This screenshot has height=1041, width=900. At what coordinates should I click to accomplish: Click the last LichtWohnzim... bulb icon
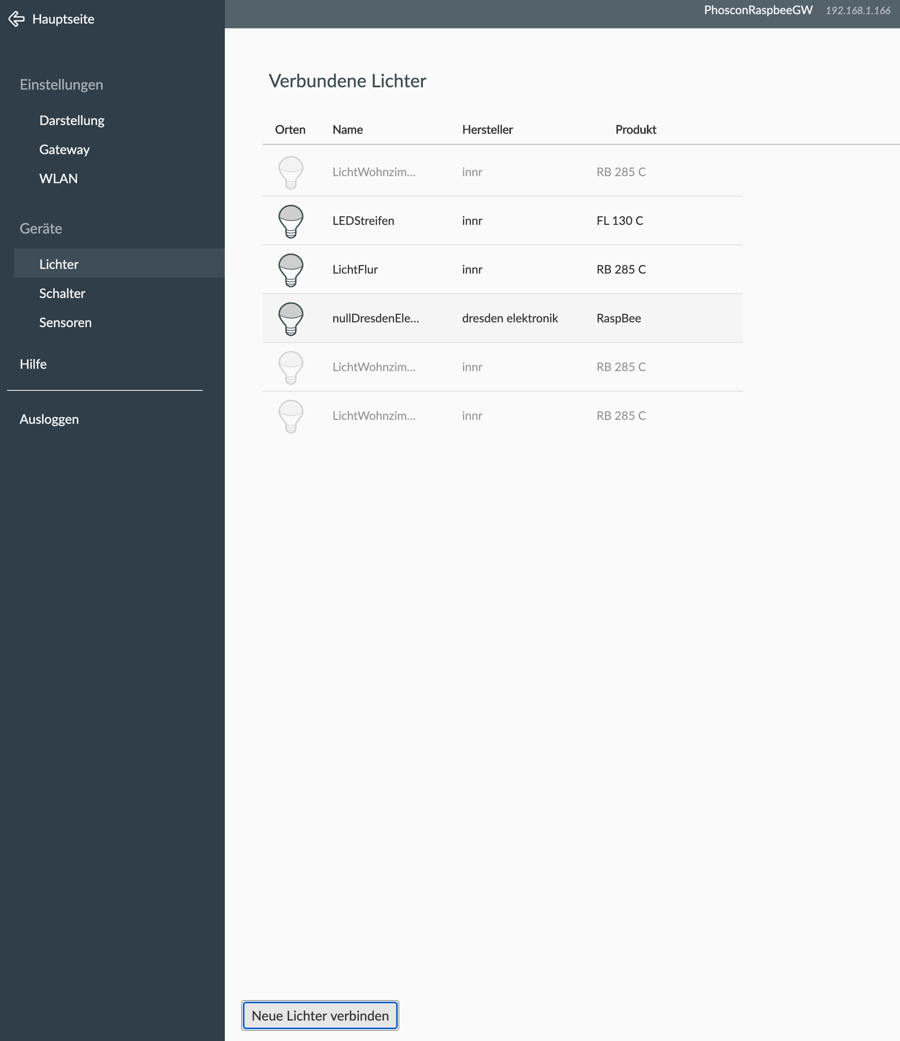coord(291,416)
